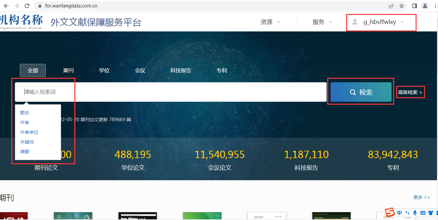Click the bookmark star icon in address bar
Viewport: 438px width, 220px height.
pyautogui.click(x=402, y=6)
